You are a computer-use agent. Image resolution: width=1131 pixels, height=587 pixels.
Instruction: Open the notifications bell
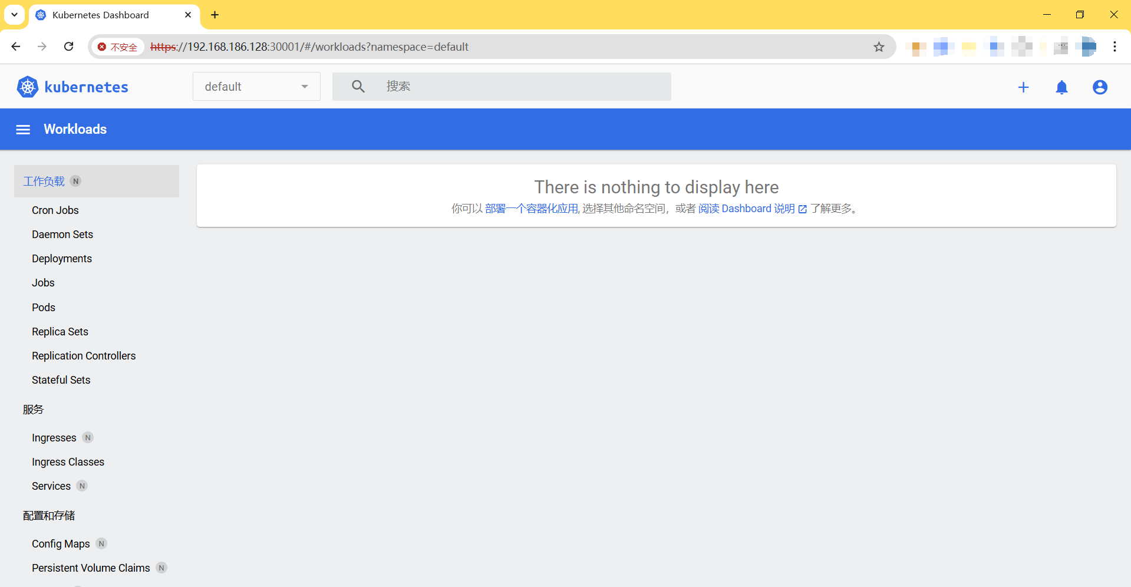[x=1061, y=87]
